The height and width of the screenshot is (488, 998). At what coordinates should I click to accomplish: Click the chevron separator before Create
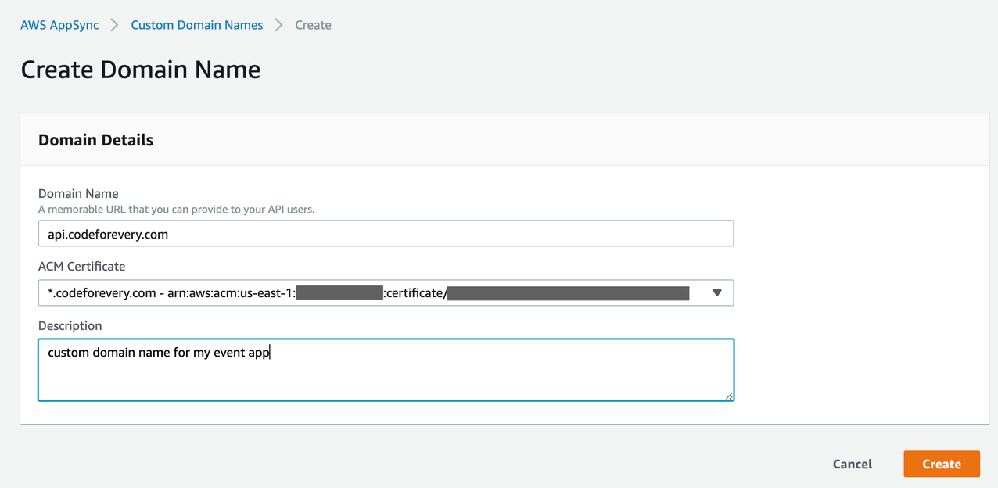coord(278,24)
